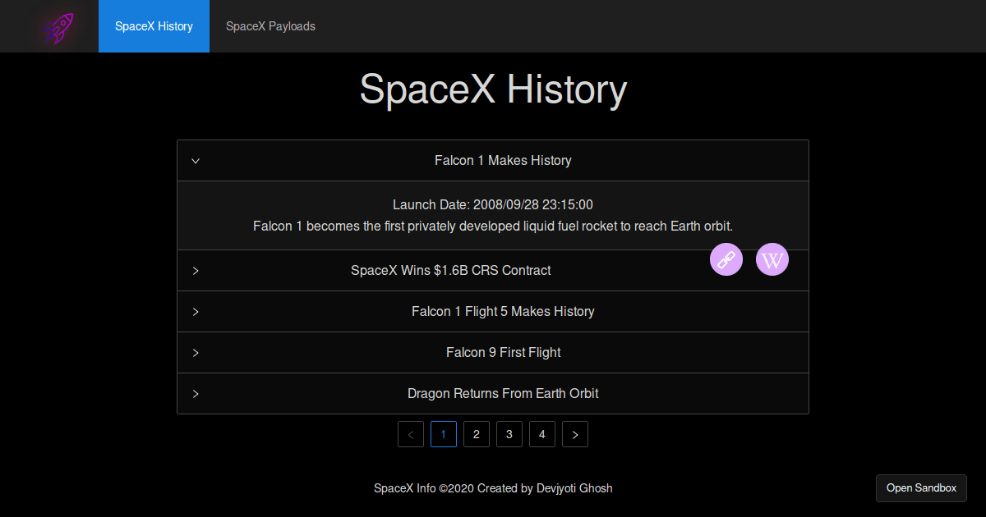
Task: Go to page 2 of history events
Action: [x=476, y=433]
